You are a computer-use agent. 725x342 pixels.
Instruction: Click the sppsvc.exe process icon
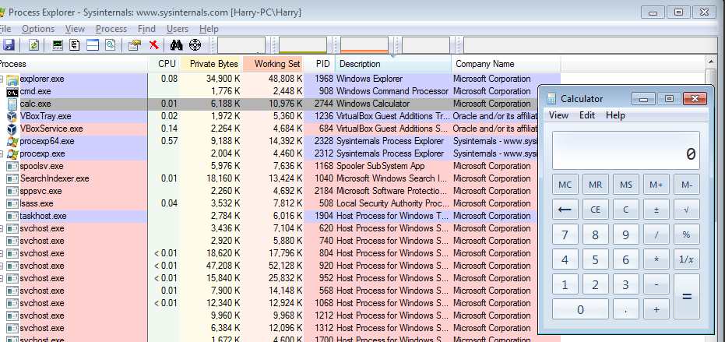pos(12,191)
